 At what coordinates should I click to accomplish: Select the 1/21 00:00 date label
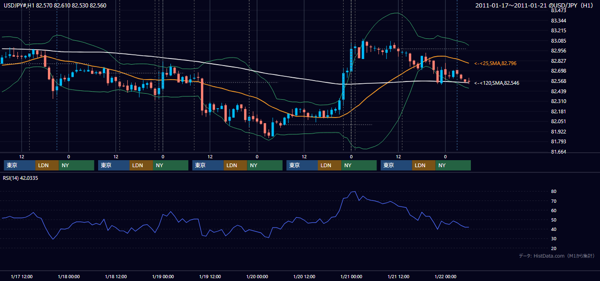pyautogui.click(x=351, y=277)
